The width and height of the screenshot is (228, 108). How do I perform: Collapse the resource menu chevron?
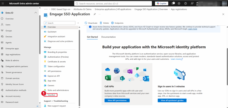78,23
